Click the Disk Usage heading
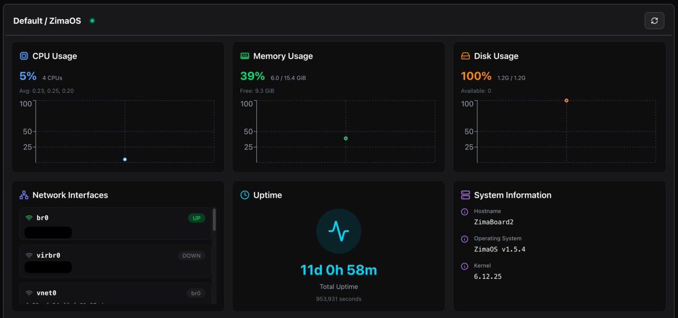This screenshot has width=678, height=318. pos(496,56)
